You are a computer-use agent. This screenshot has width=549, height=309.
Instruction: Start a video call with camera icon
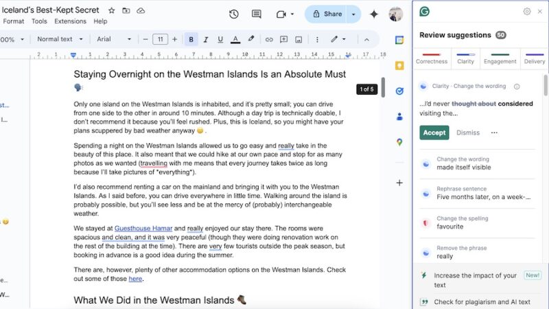281,14
